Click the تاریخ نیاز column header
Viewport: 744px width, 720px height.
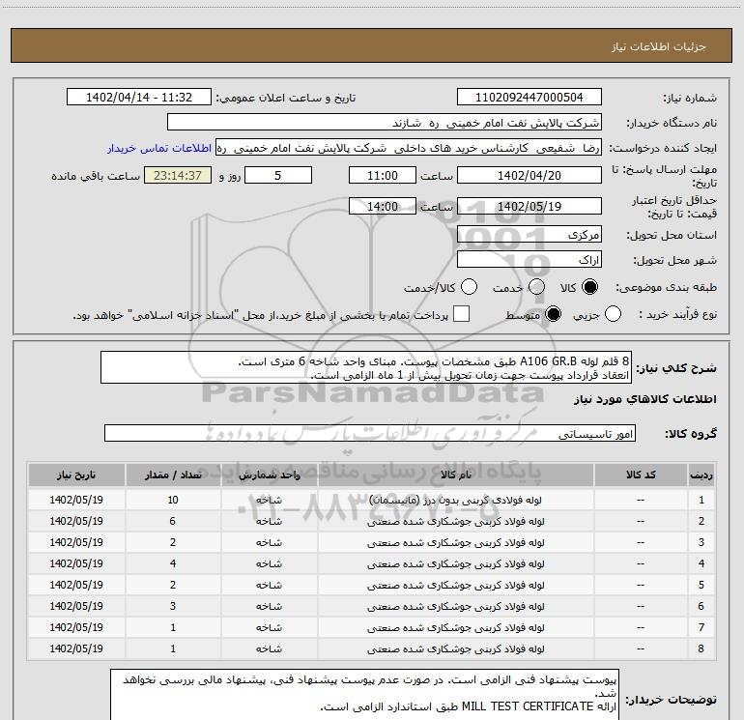click(x=76, y=475)
